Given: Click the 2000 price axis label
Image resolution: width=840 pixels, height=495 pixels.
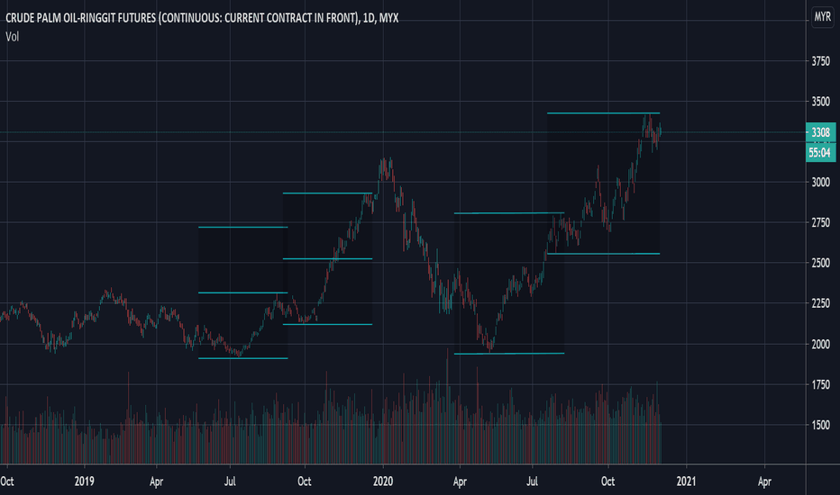Looking at the screenshot, I should 820,344.
